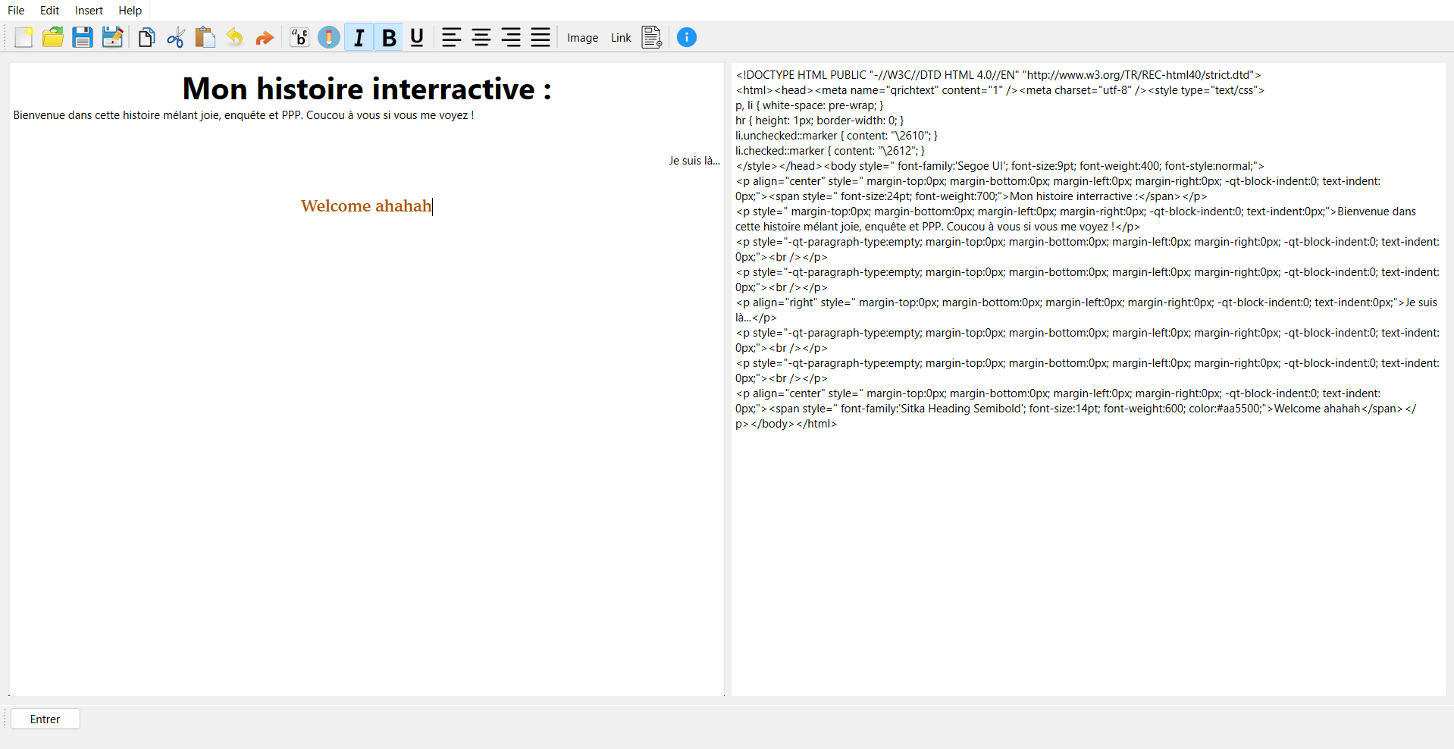Toggle underline formatting
Image resolution: width=1454 pixels, height=749 pixels.
tap(417, 37)
